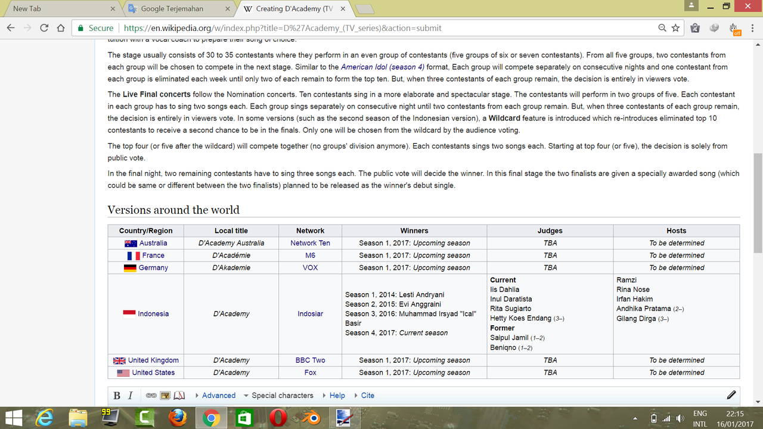The width and height of the screenshot is (763, 429).
Task: Open the France country link
Action: click(153, 256)
